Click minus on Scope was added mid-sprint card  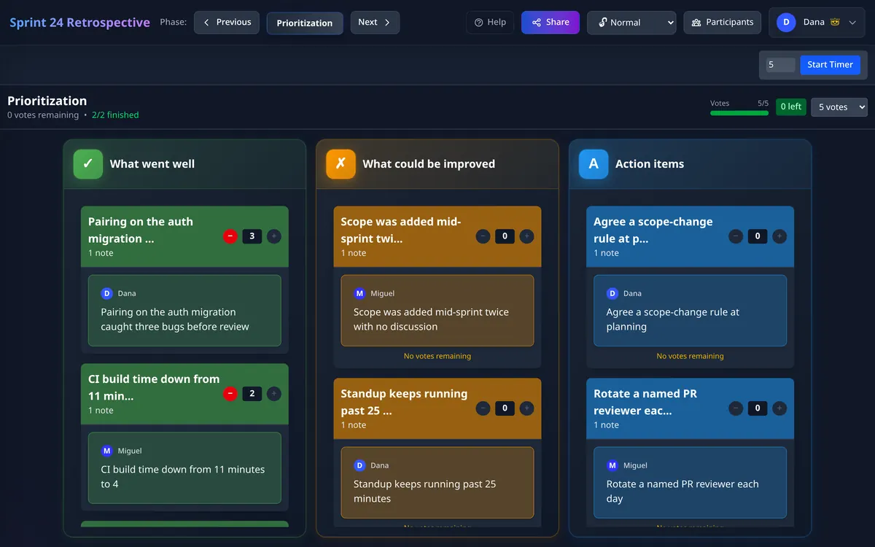click(x=483, y=236)
